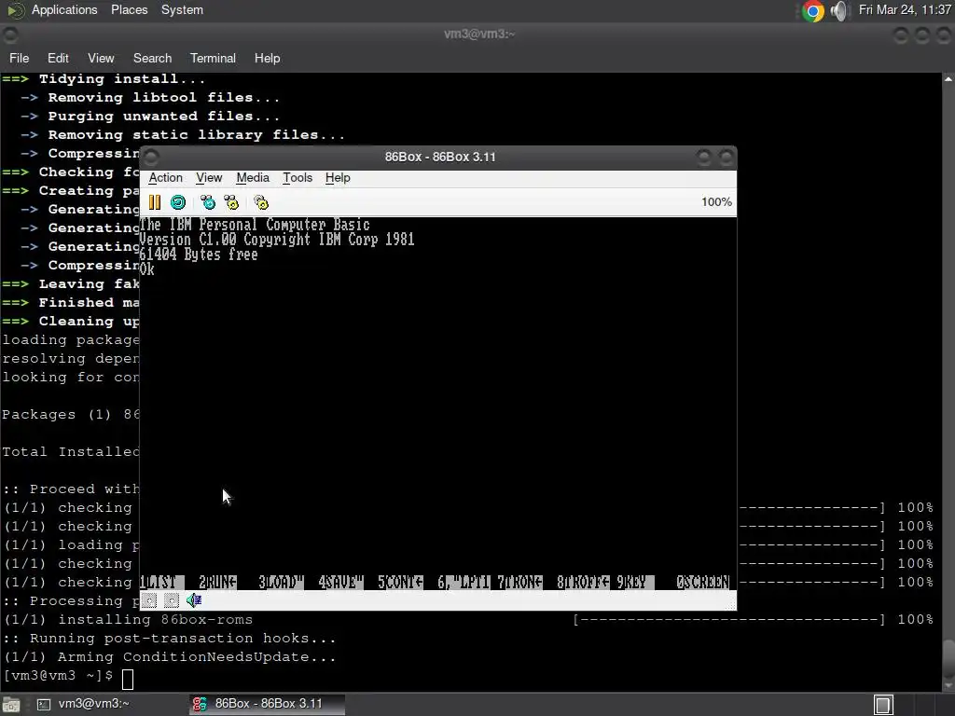This screenshot has width=955, height=716.
Task: Click the 86Box window title bar
Action: [x=438, y=157]
